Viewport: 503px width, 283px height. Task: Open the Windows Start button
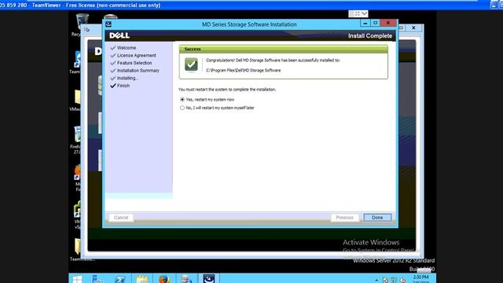tap(77, 279)
